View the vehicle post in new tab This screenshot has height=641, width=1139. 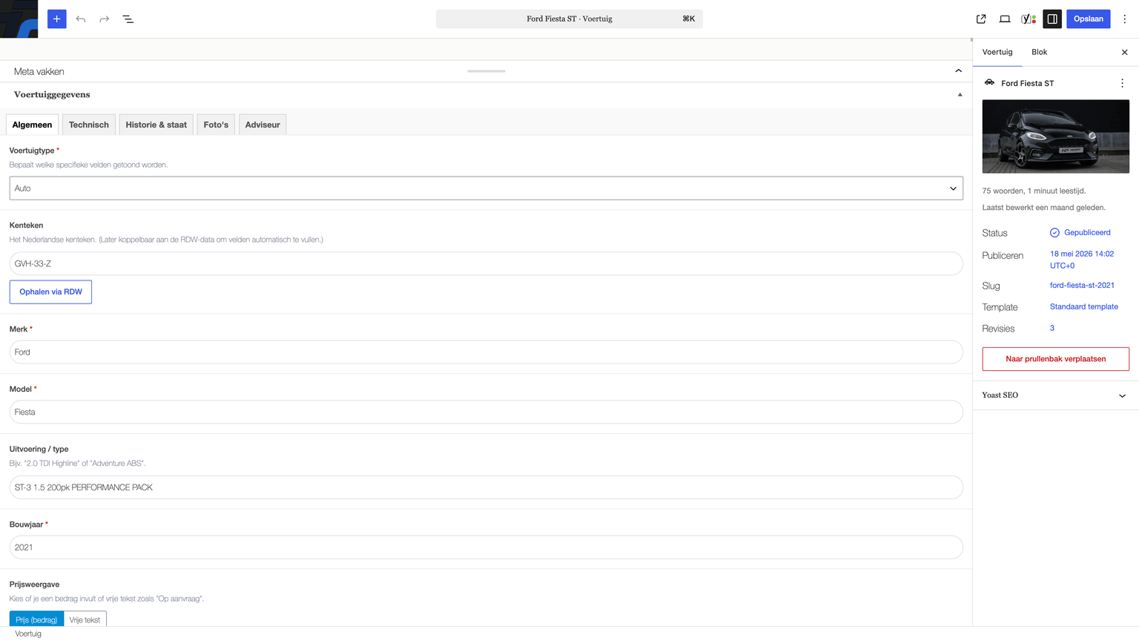[981, 19]
